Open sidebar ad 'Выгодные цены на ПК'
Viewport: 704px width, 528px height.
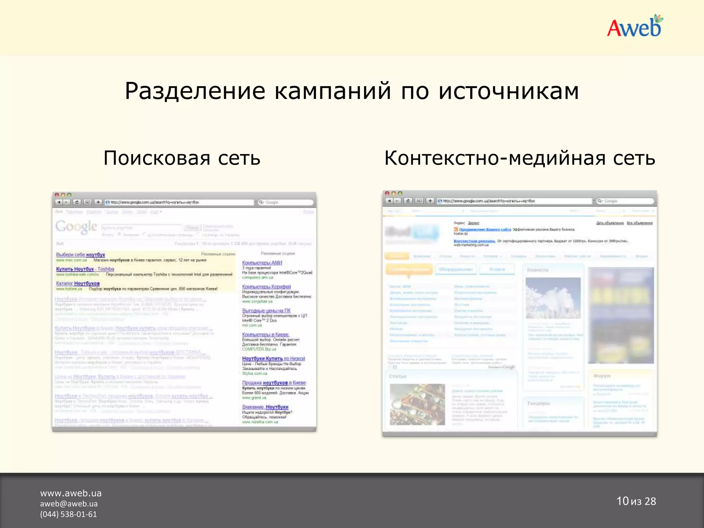(x=266, y=310)
